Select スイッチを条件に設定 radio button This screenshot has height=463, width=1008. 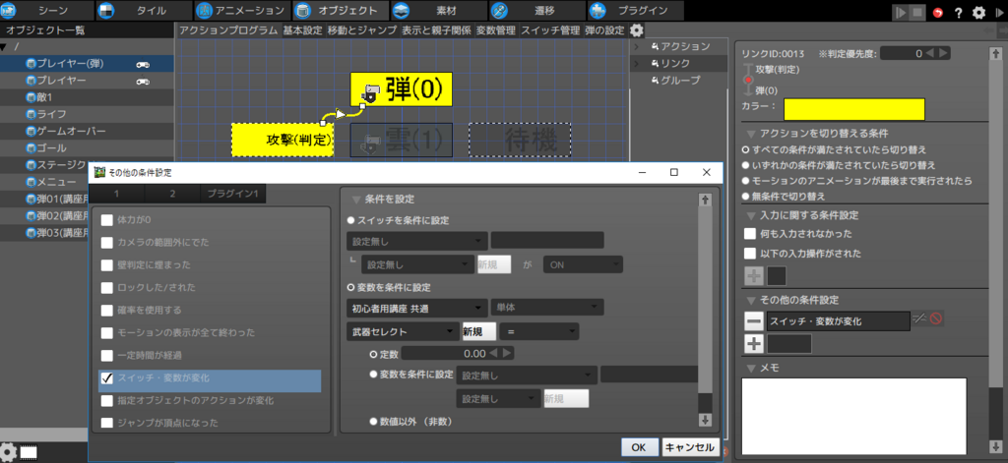(x=350, y=220)
